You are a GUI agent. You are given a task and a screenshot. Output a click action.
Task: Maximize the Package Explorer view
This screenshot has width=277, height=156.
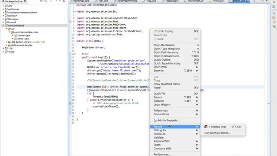click(64, 1)
